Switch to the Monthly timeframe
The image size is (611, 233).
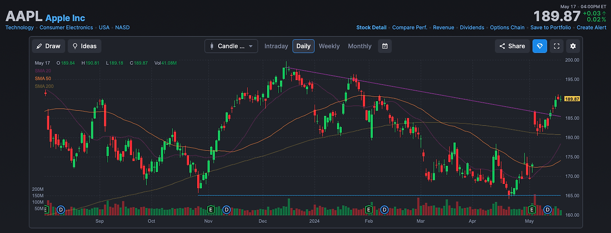coord(359,46)
